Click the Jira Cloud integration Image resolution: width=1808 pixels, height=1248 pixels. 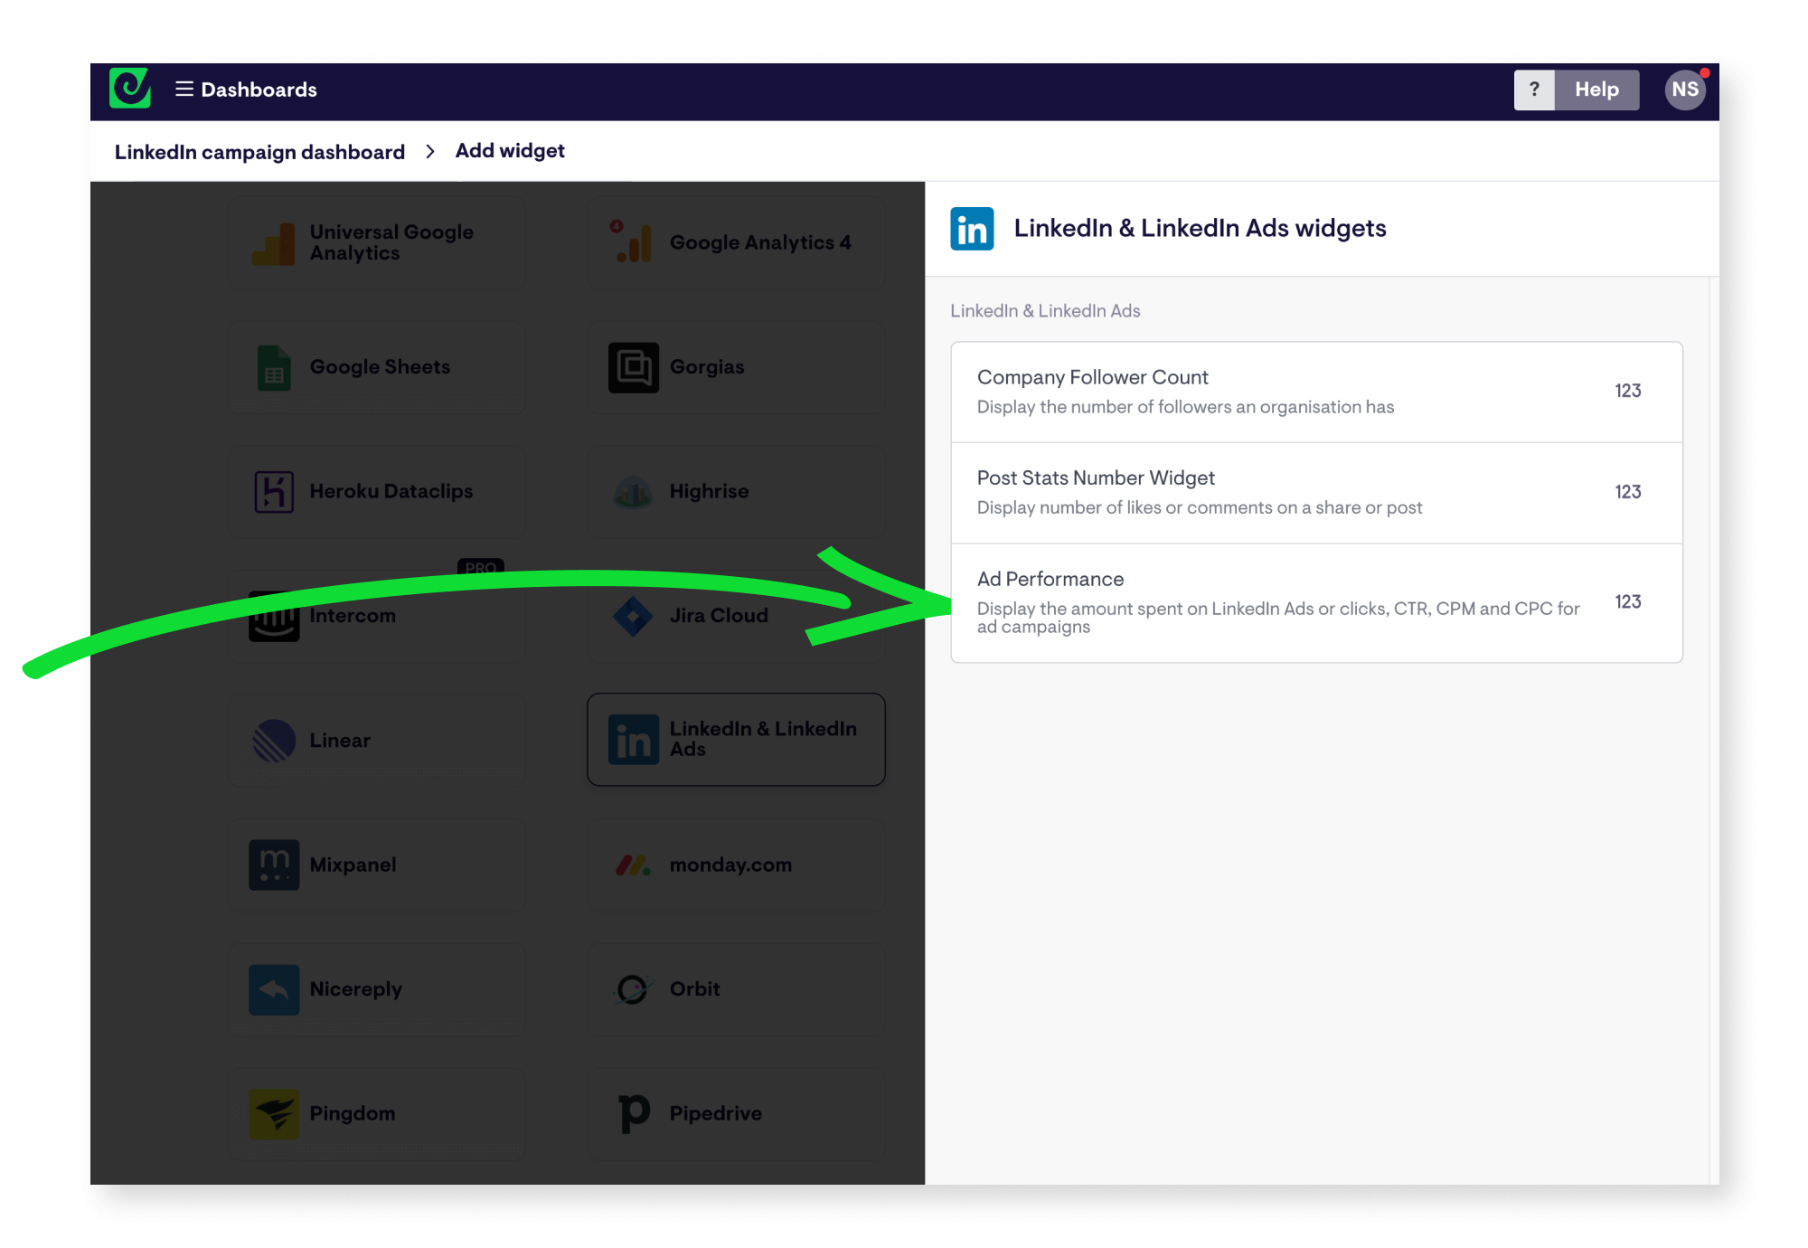point(735,616)
